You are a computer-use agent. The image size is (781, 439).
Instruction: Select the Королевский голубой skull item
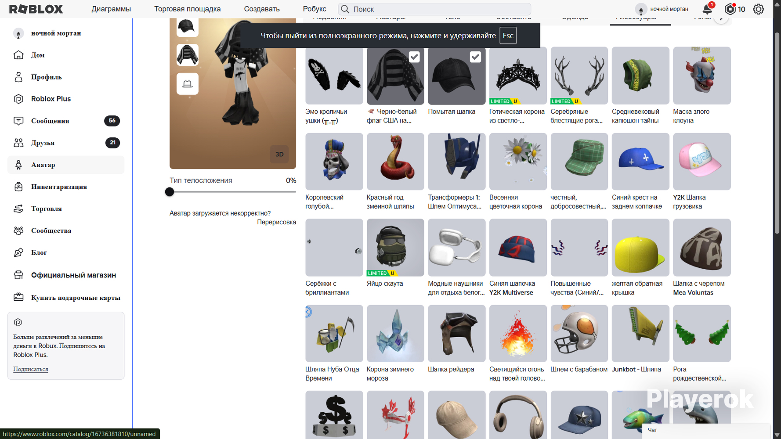(334, 162)
